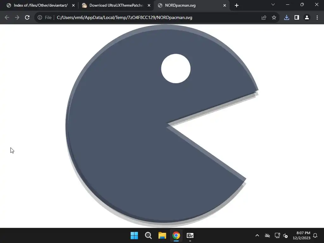324x243 pixels.
Task: Close the Download UltraUXThemePatcher tab
Action: [149, 6]
